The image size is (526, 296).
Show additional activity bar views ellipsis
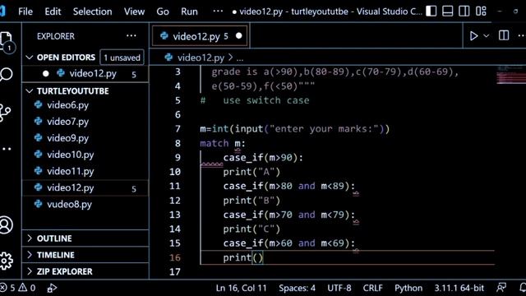7,149
